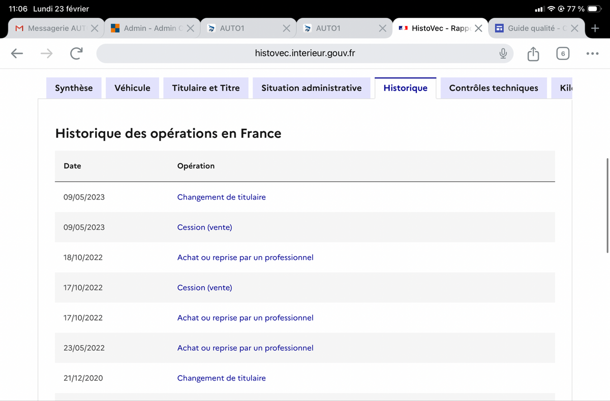Close the Messagerie AUT tab

pyautogui.click(x=95, y=28)
